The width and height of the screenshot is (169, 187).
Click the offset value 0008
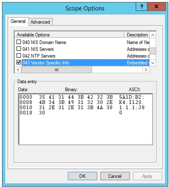coord(26,102)
